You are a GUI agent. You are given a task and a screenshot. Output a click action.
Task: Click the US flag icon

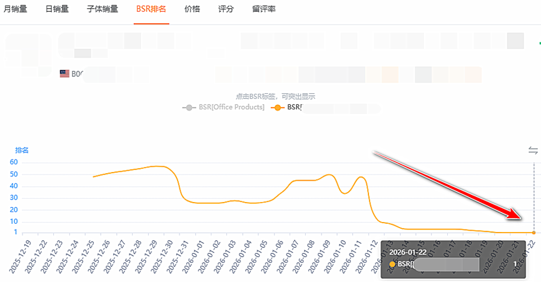(x=64, y=74)
